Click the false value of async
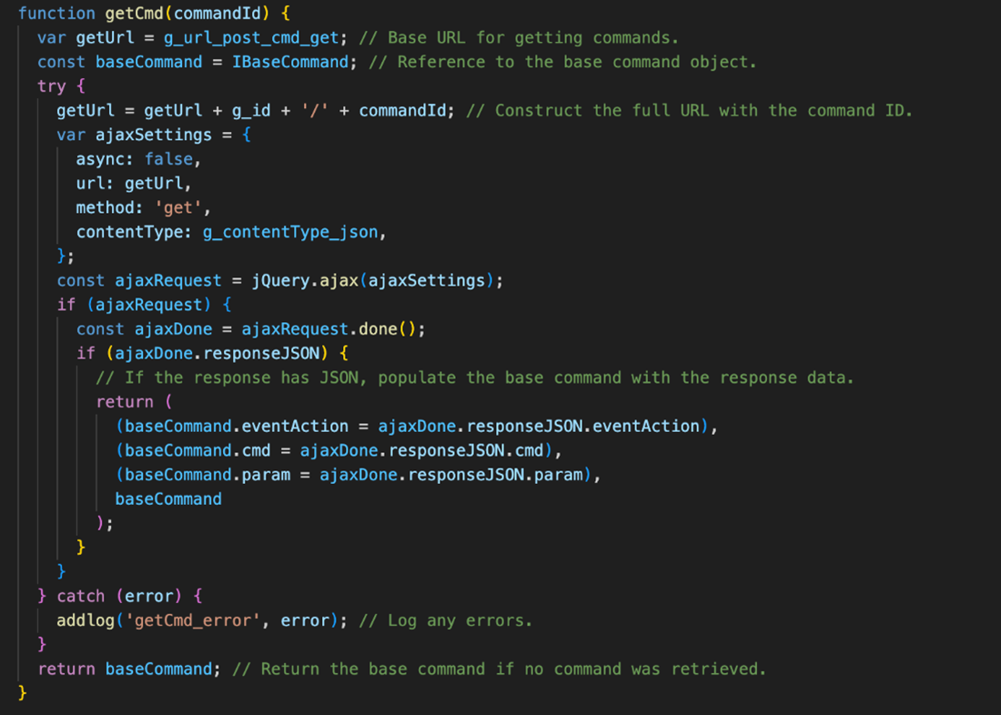This screenshot has width=1001, height=715. [168, 159]
